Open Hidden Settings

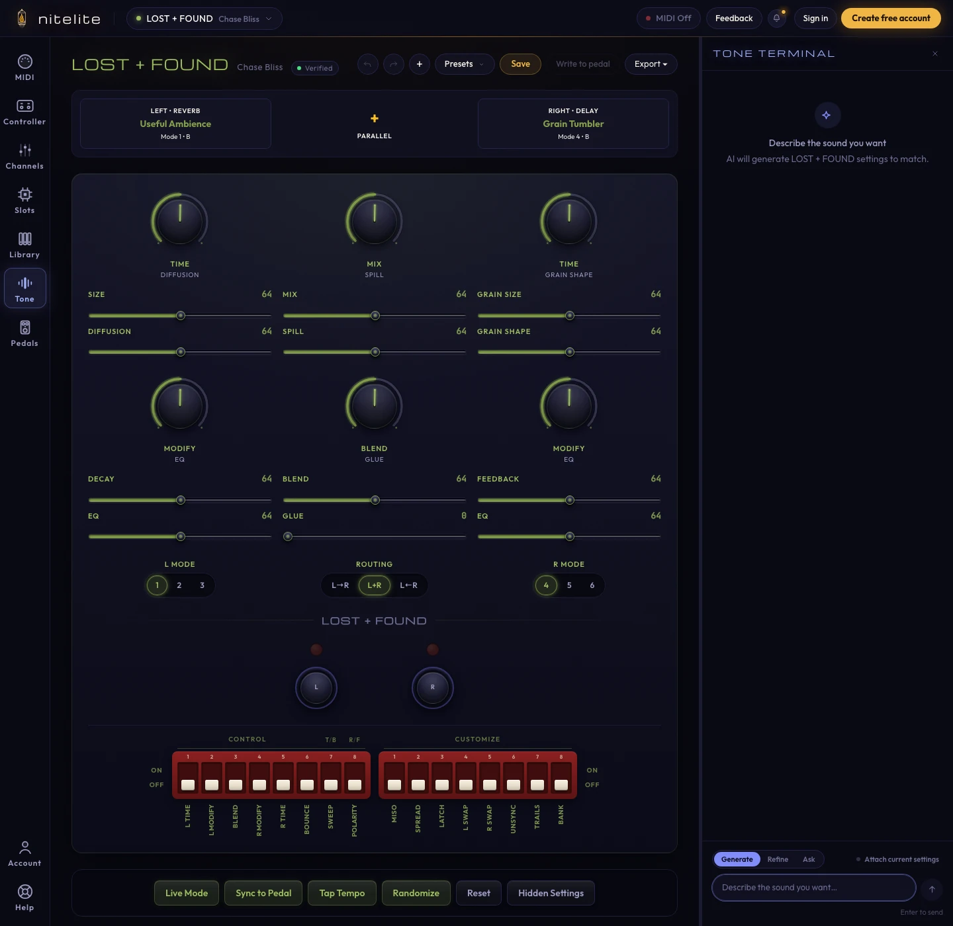click(x=551, y=893)
